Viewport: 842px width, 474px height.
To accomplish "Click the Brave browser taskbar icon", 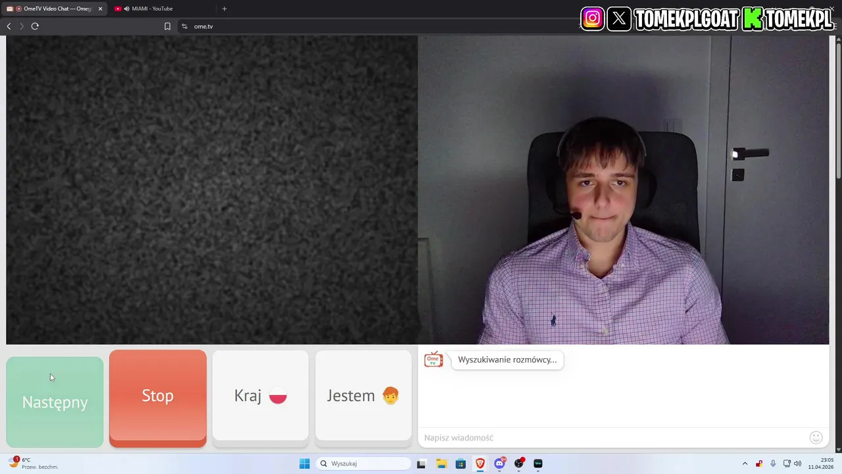I will (x=480, y=463).
